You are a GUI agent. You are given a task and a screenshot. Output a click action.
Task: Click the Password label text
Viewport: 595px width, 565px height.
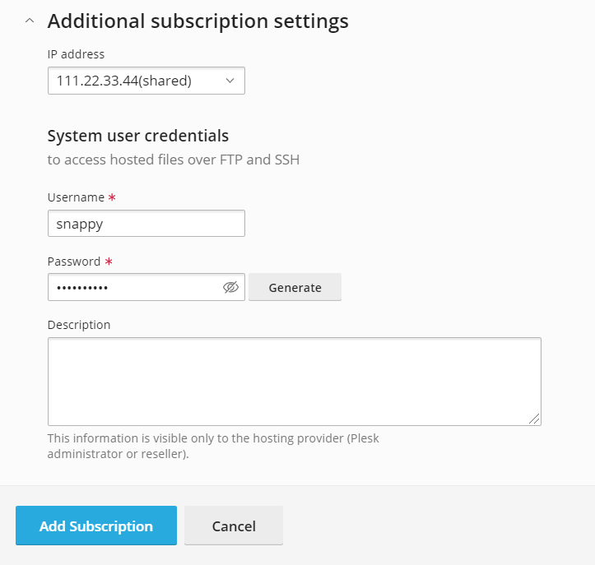tap(74, 262)
